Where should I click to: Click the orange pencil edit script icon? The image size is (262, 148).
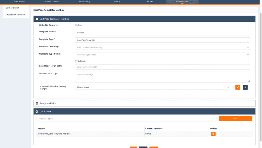237,87
